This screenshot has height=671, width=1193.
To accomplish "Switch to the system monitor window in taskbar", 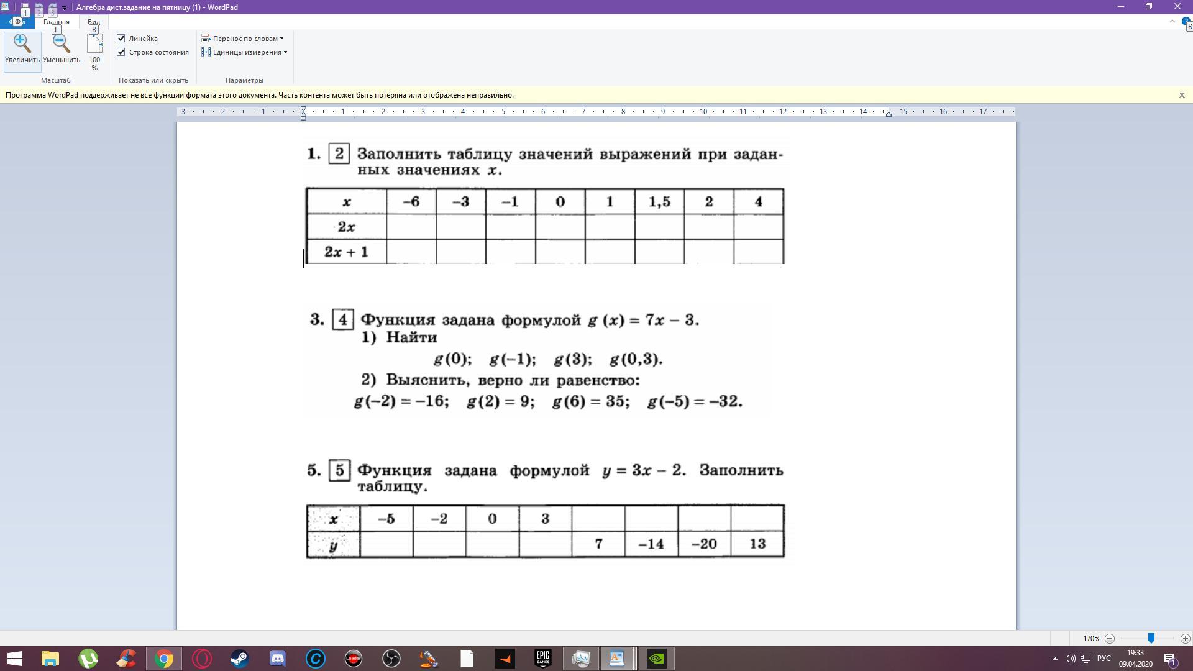I will 581,659.
